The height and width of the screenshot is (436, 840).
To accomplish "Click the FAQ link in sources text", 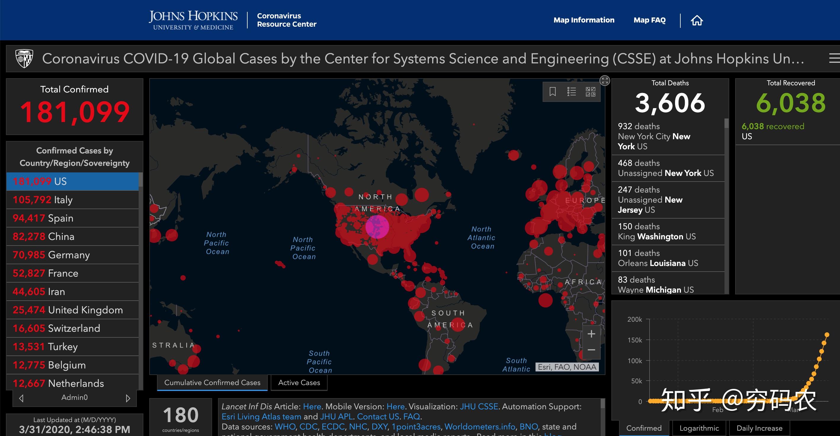I will [x=411, y=416].
